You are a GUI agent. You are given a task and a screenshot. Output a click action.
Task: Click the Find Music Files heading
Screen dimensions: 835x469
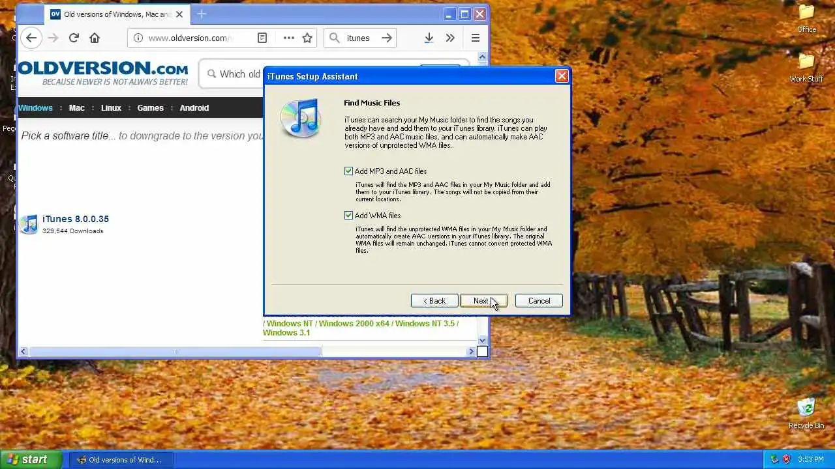[372, 103]
